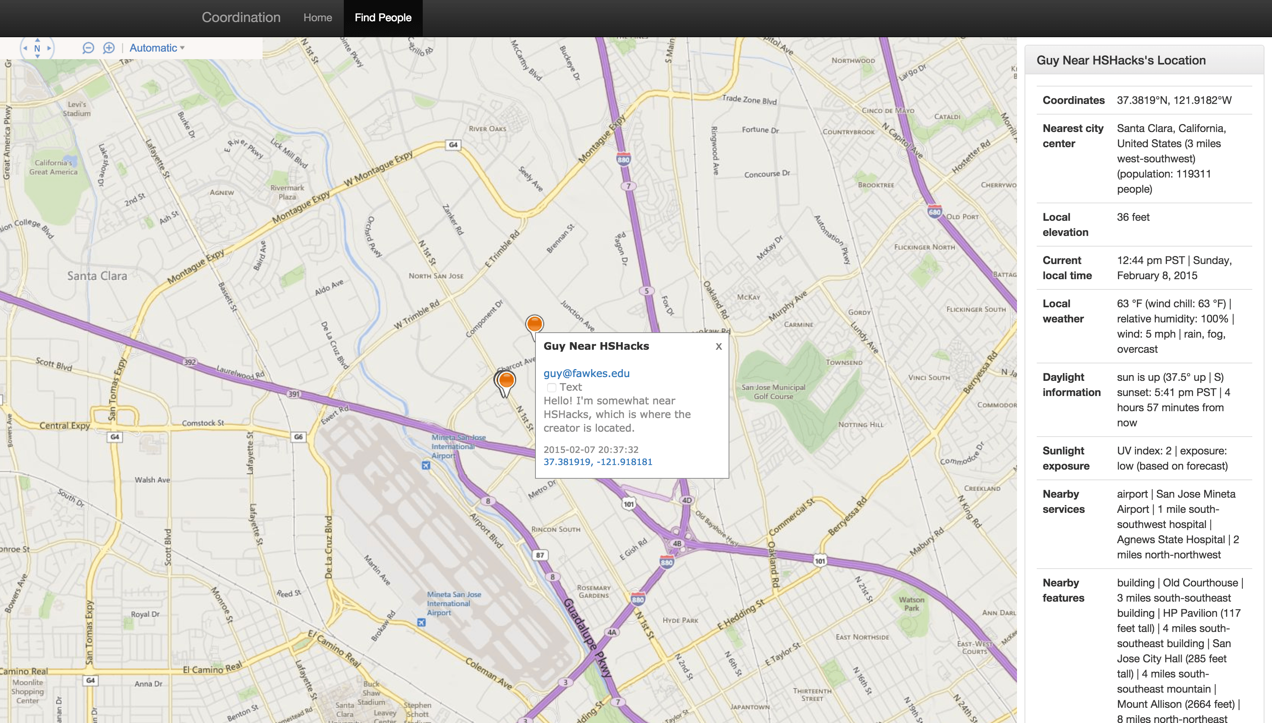Tick the Text checkbox in the popup
Viewport: 1272px width, 723px height.
point(551,387)
